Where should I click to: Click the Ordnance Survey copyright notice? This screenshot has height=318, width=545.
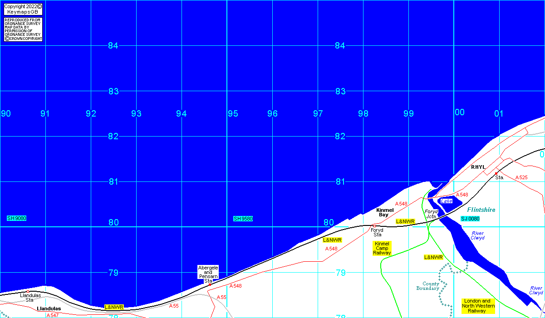click(23, 29)
